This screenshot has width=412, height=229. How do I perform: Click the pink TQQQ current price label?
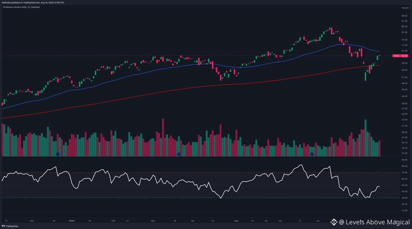[400, 56]
